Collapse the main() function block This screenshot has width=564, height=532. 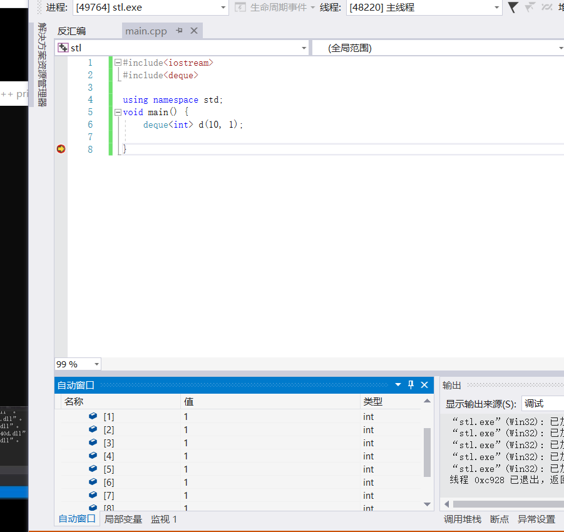pyautogui.click(x=118, y=112)
